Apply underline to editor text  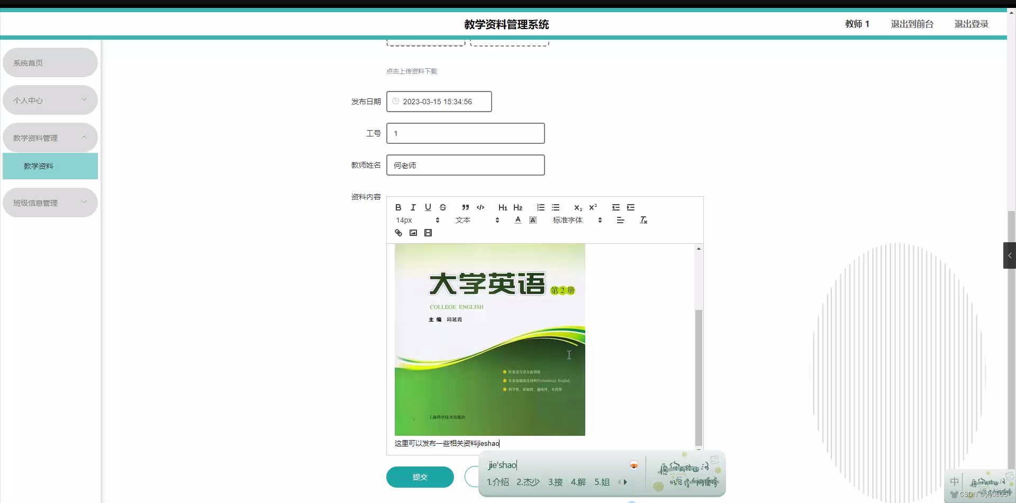tap(428, 207)
